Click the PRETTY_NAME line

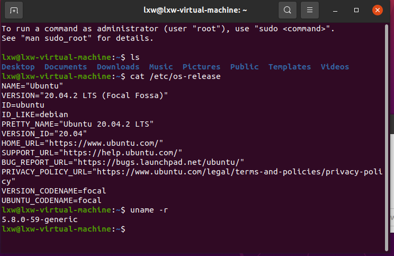click(78, 124)
